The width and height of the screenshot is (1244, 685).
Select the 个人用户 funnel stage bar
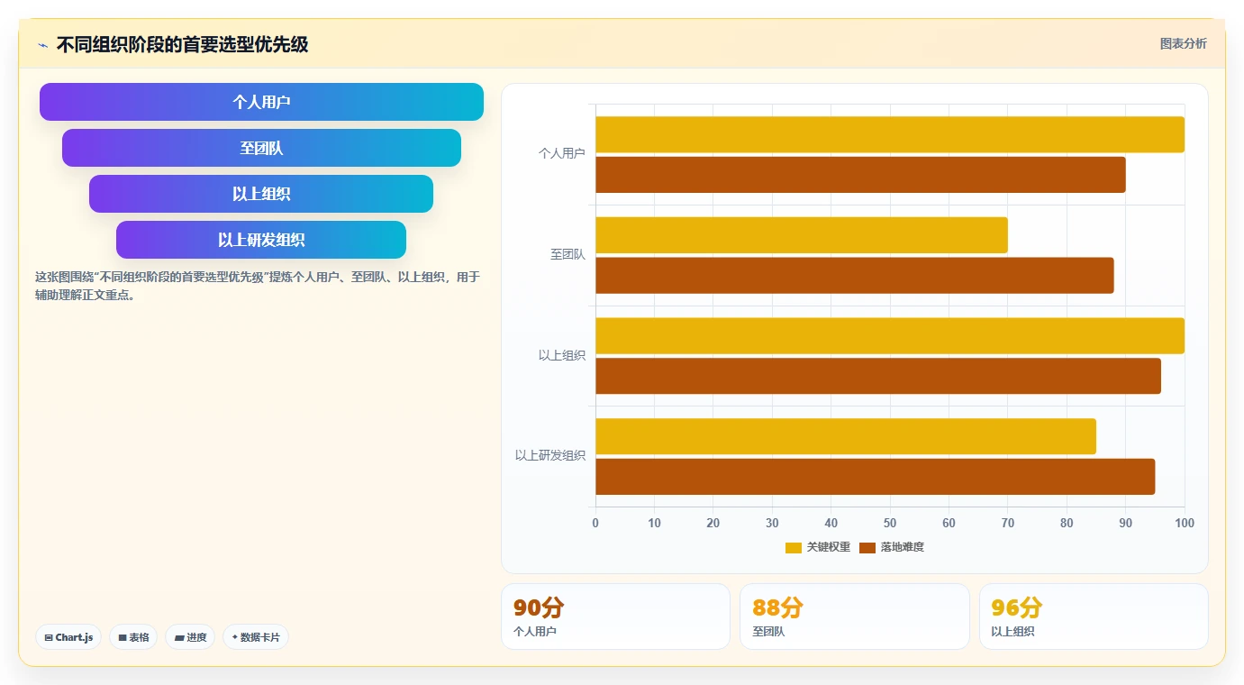(x=261, y=102)
